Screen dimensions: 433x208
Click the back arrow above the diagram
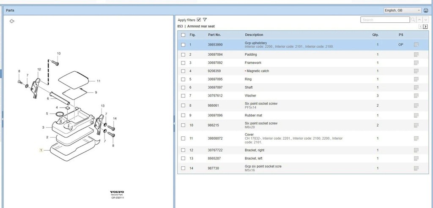(12, 21)
